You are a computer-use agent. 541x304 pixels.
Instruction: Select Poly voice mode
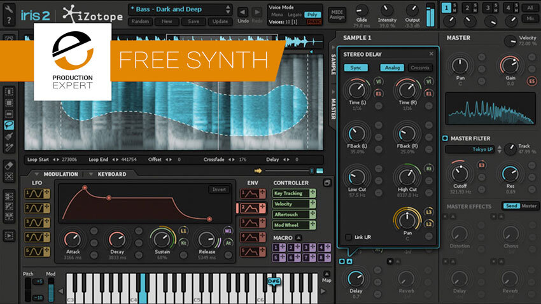click(313, 15)
